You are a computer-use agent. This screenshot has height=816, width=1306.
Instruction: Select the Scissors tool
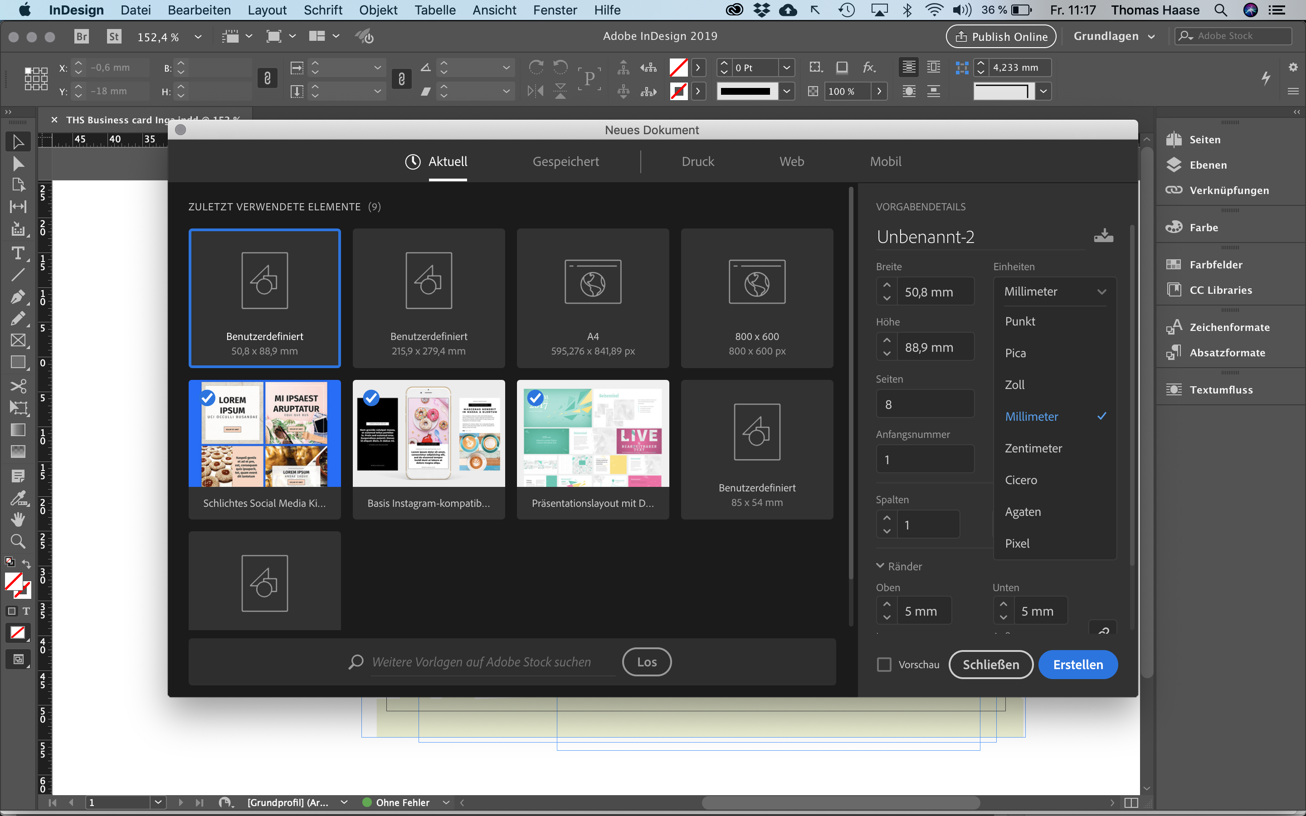[x=18, y=386]
